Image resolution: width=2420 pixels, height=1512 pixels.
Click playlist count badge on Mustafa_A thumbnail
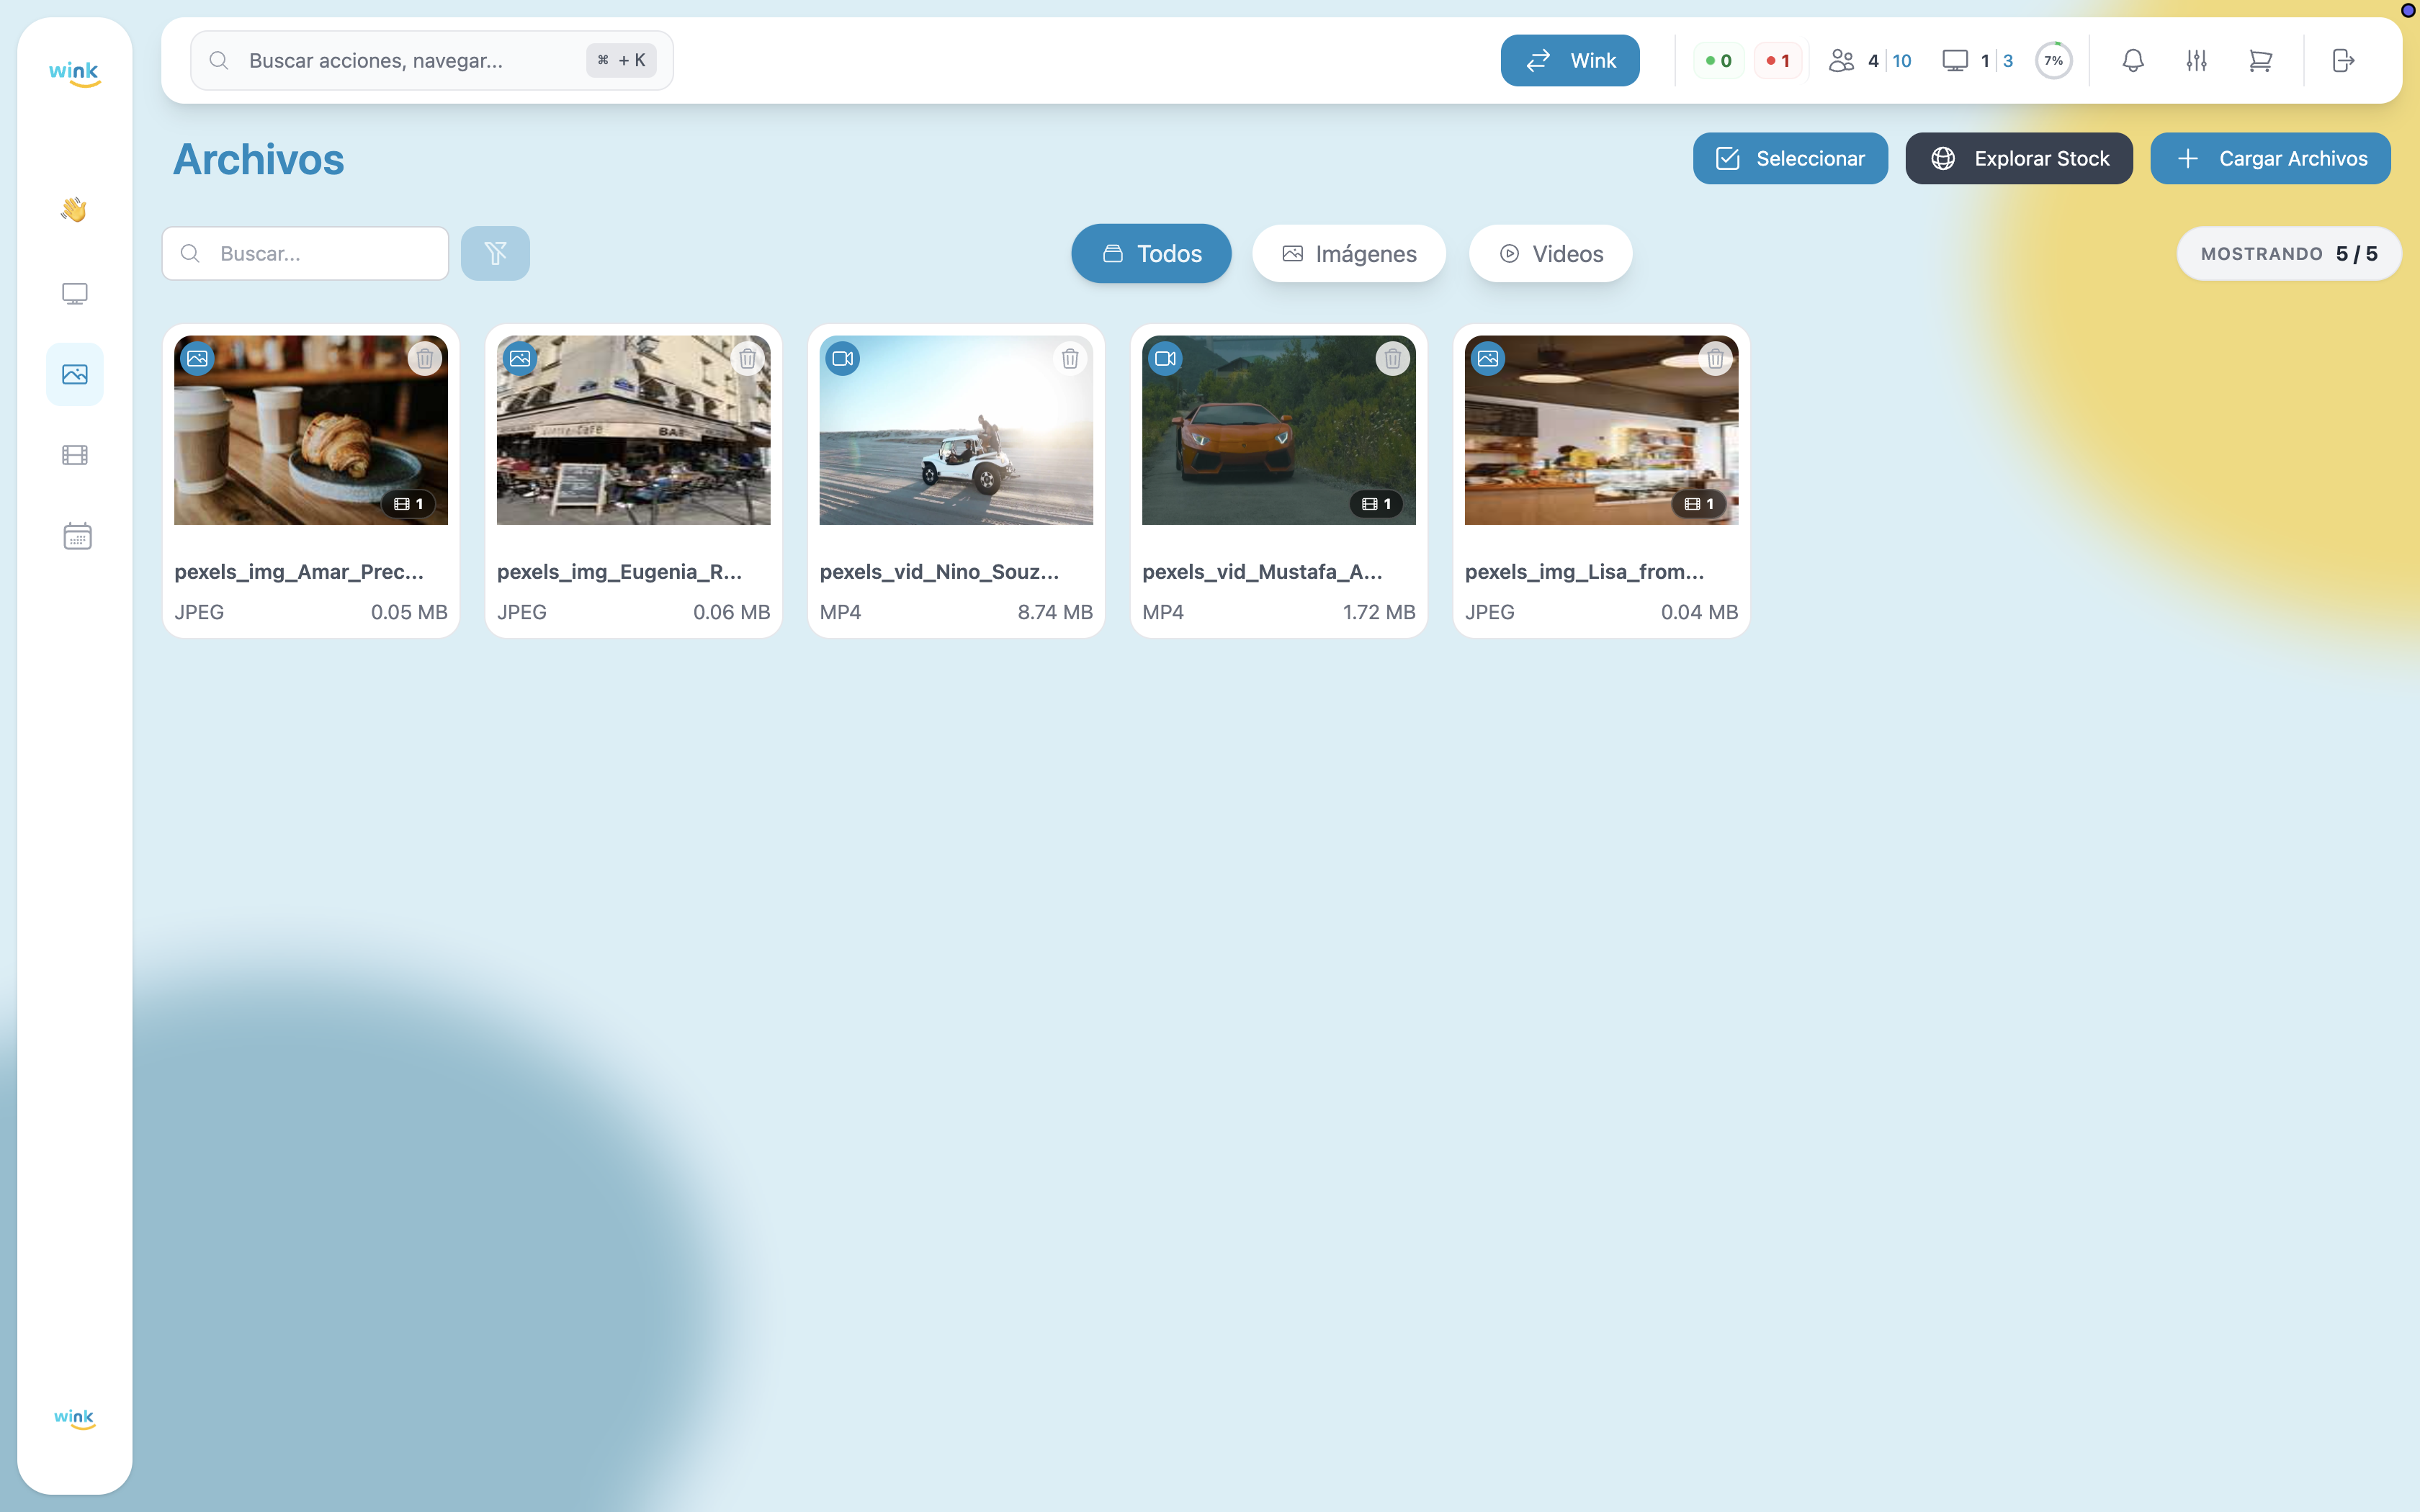coord(1376,504)
